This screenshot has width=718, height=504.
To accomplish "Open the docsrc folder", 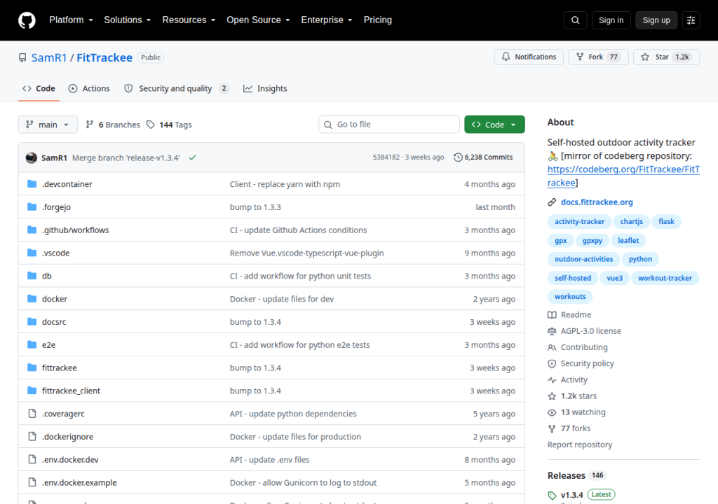I will pyautogui.click(x=54, y=322).
